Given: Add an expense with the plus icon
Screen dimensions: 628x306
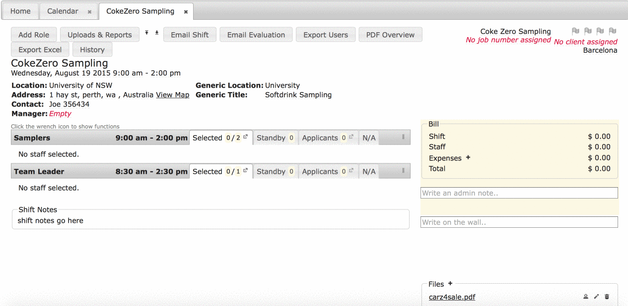Looking at the screenshot, I should (468, 157).
